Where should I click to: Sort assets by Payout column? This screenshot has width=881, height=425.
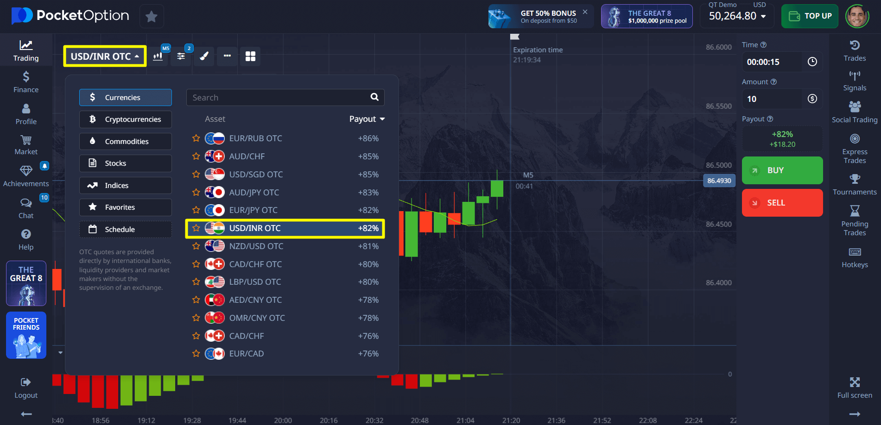point(367,119)
